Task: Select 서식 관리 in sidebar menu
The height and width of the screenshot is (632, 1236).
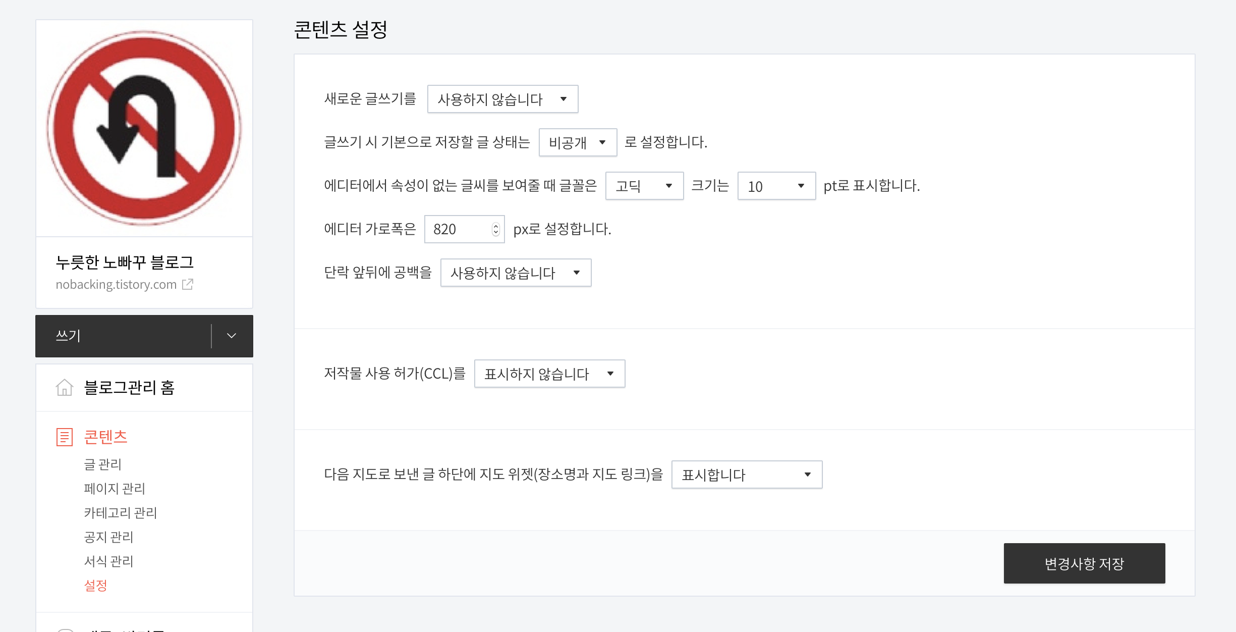Action: [x=108, y=561]
